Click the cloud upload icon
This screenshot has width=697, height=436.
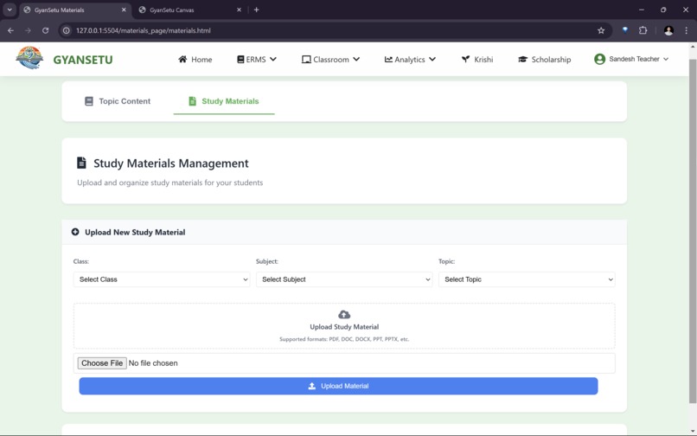click(344, 315)
